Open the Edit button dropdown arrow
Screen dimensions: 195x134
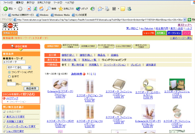118,9
